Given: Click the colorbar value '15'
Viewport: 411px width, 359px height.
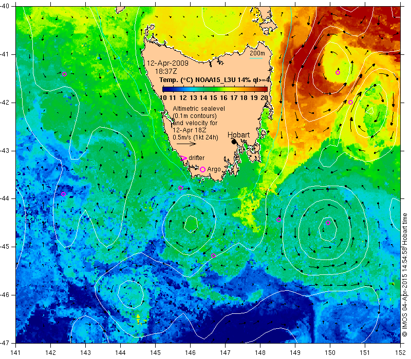Looking at the screenshot, I should click(x=213, y=98).
